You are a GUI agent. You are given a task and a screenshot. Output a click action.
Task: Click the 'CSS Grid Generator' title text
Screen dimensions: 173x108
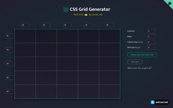90,9
